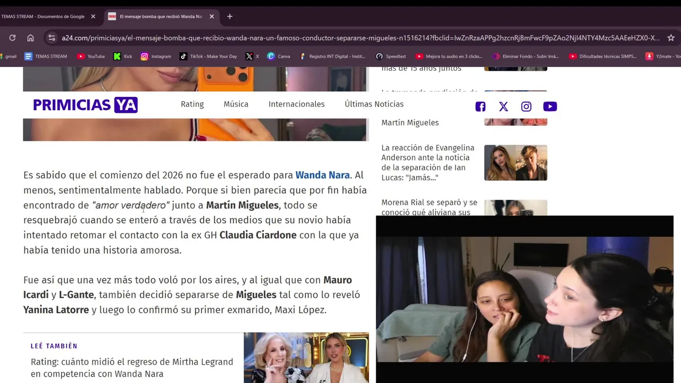Open a new tab with plus button
681x383 pixels.
click(x=230, y=16)
